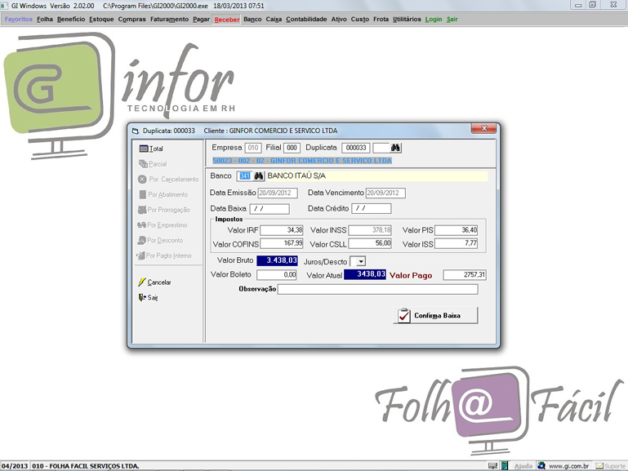
Task: Open the Frota menu
Action: [381, 20]
